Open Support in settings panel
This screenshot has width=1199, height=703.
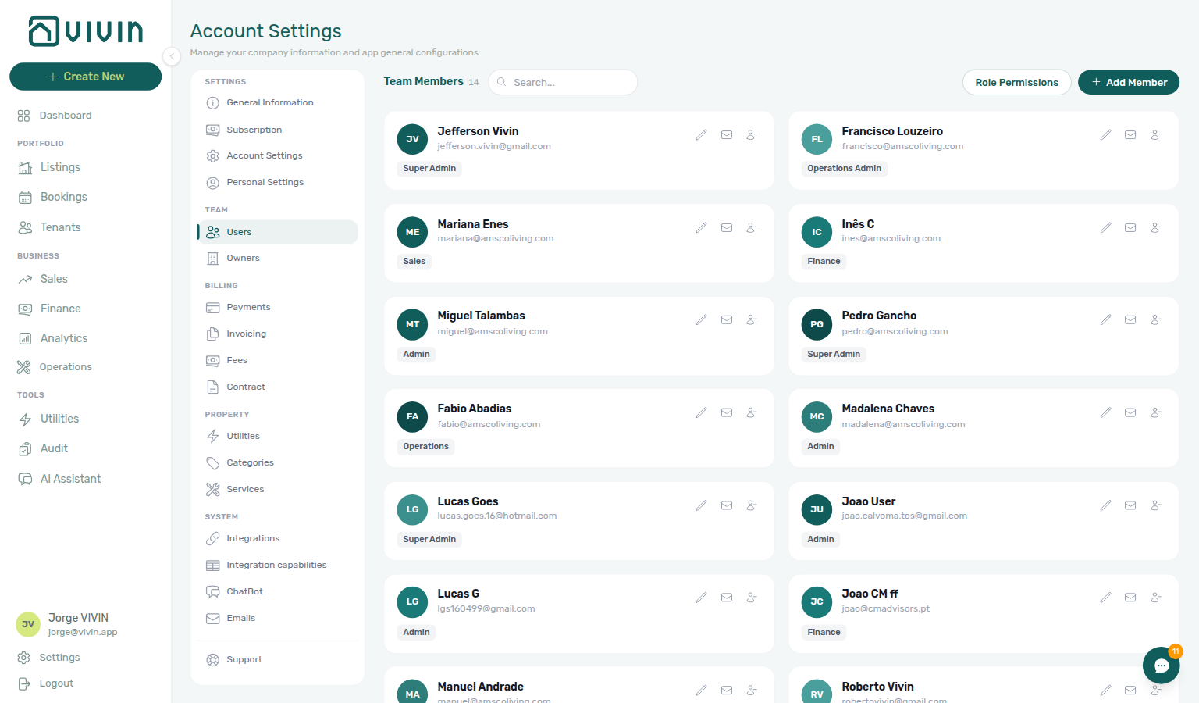pyautogui.click(x=277, y=659)
